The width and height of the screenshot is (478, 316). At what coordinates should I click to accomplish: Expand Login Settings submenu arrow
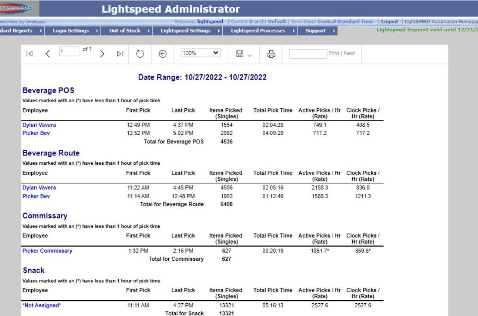(97, 31)
